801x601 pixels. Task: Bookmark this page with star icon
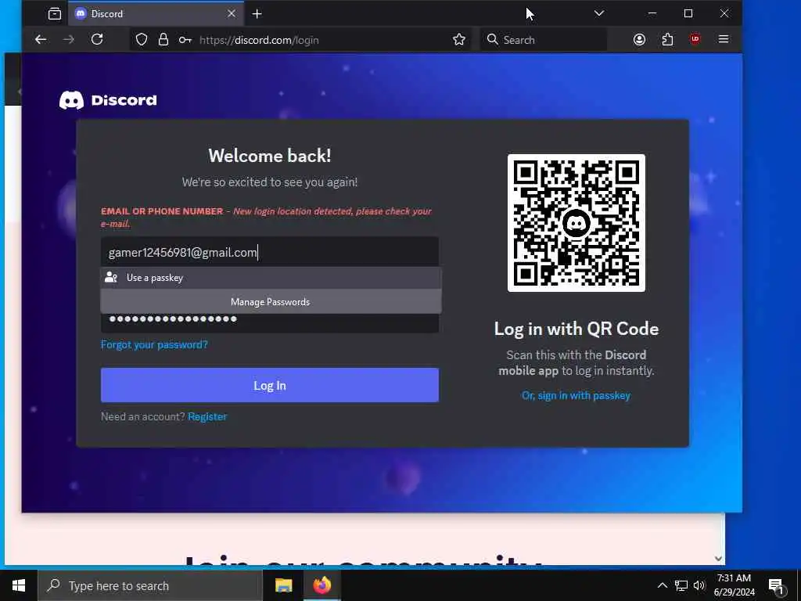tap(458, 39)
